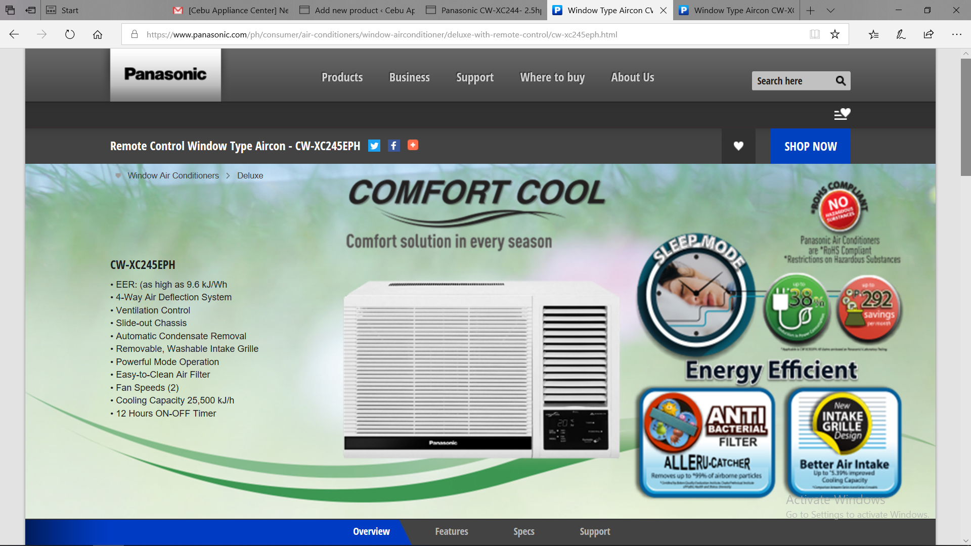Click the search magnifier icon
The width and height of the screenshot is (971, 546).
point(841,80)
